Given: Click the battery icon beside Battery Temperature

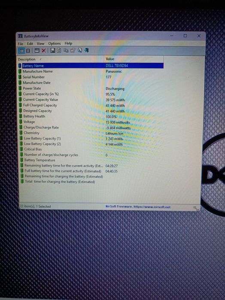Looking at the screenshot, I should (21, 160).
